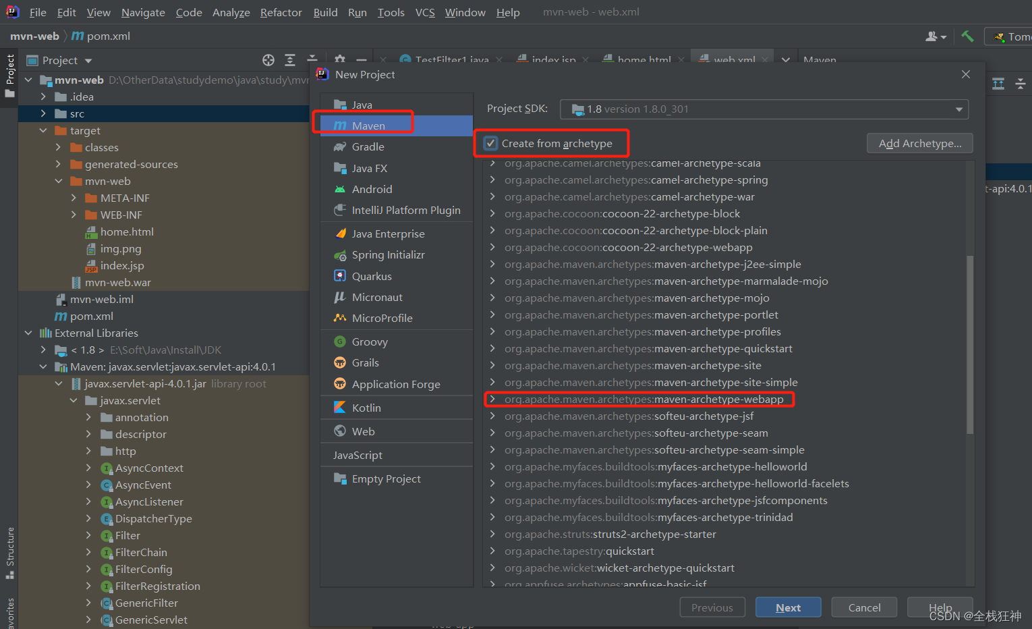Select JavaScript project category
This screenshot has width=1032, height=629.
397,455
